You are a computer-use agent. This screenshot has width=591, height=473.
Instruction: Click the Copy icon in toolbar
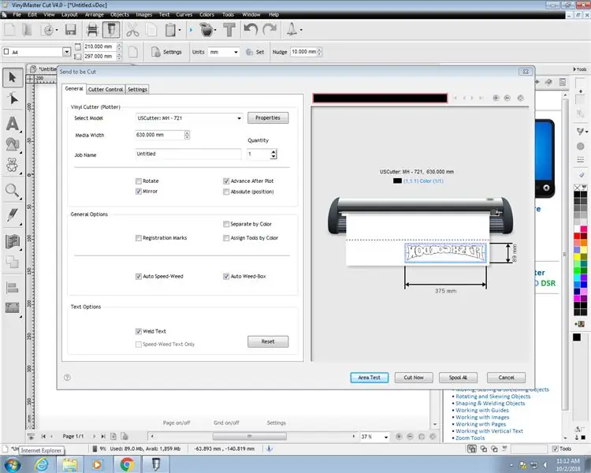click(151, 30)
